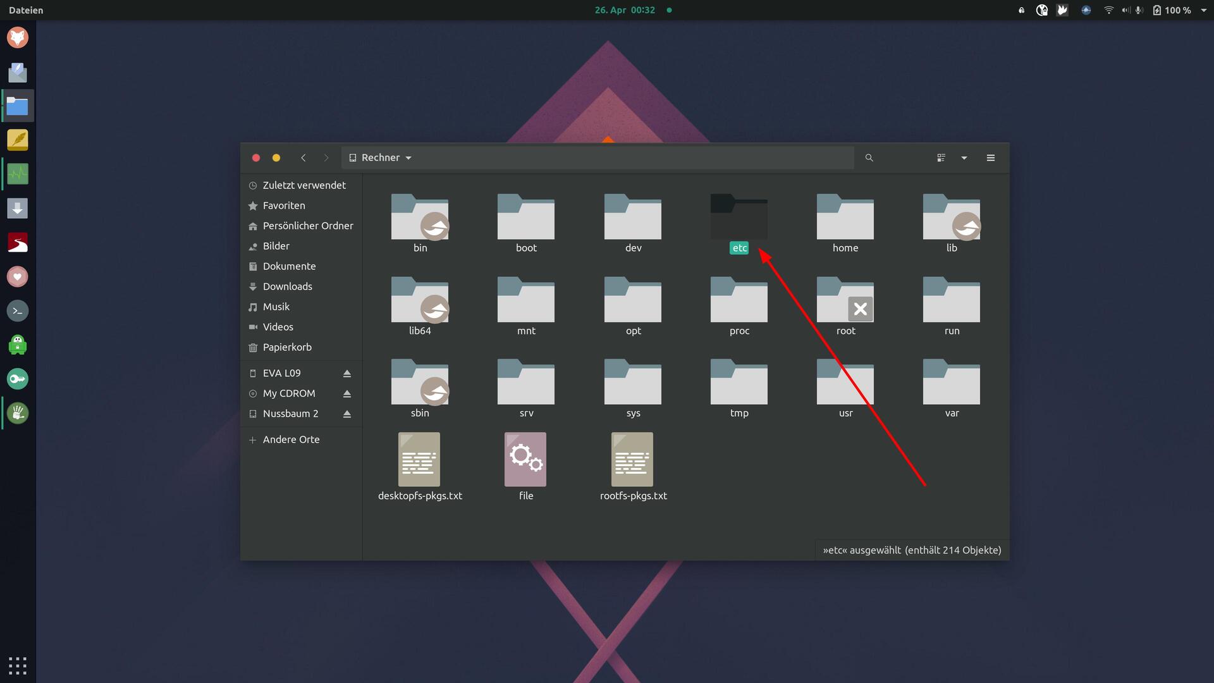Launch terminal from the dock
The width and height of the screenshot is (1214, 683).
tap(18, 311)
